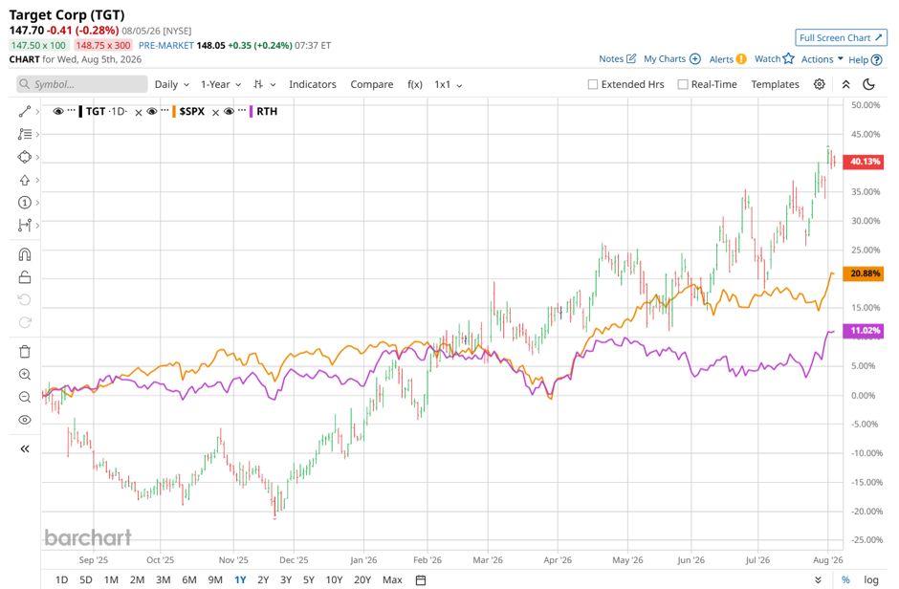Collapse the header with double up arrows
Screen dimensions: 899x589
coord(845,84)
